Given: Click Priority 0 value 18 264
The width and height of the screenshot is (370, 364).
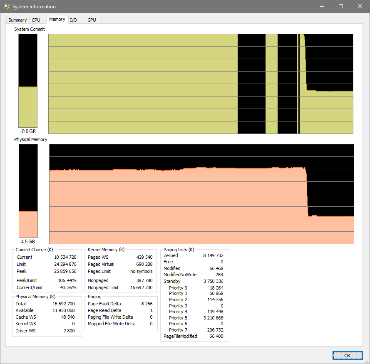Looking at the screenshot, I should point(216,288).
